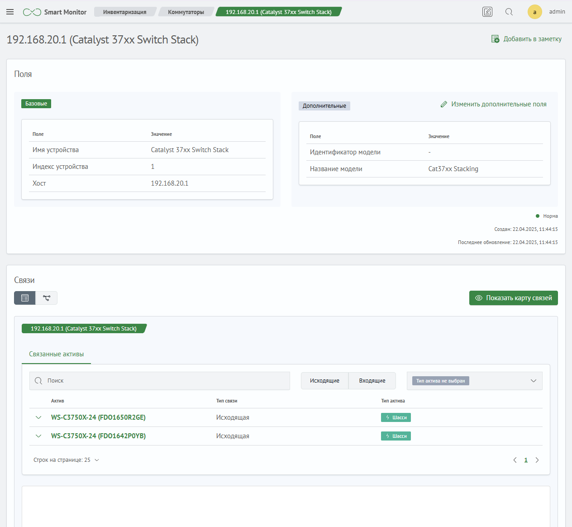The width and height of the screenshot is (572, 527).
Task: Expand row WS-C3750X-24 (FDO1650R2GE)
Action: coord(38,417)
